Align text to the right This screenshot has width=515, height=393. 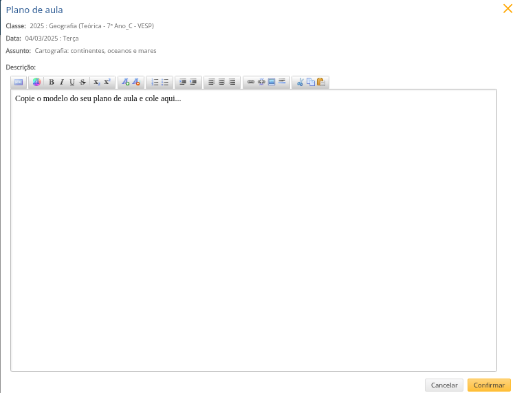point(232,82)
